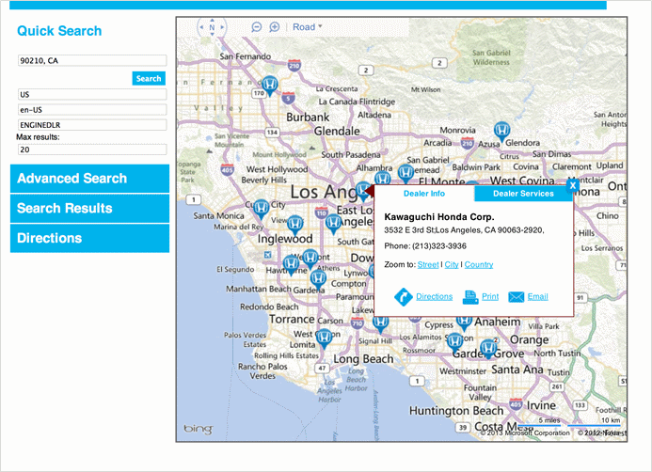Switch to the Dealer Services tab
This screenshot has height=472, width=652.
click(523, 194)
